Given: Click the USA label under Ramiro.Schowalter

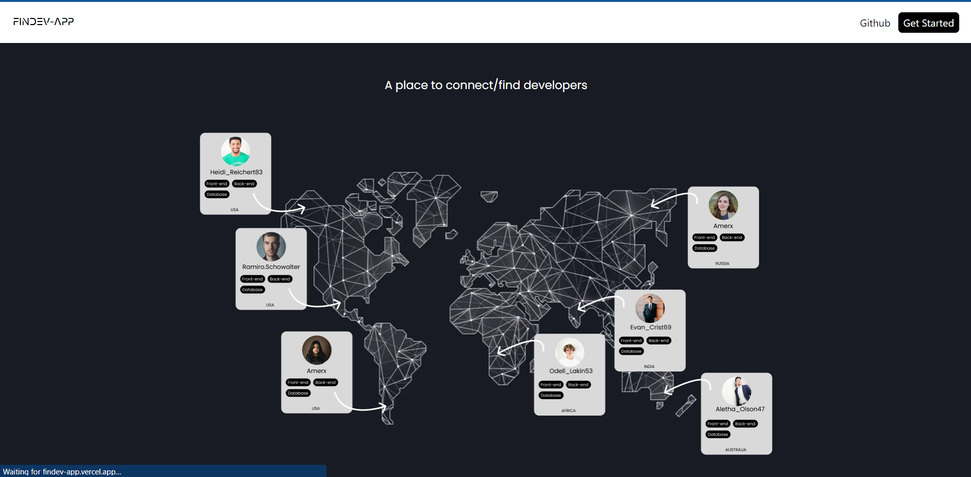Looking at the screenshot, I should point(271,305).
